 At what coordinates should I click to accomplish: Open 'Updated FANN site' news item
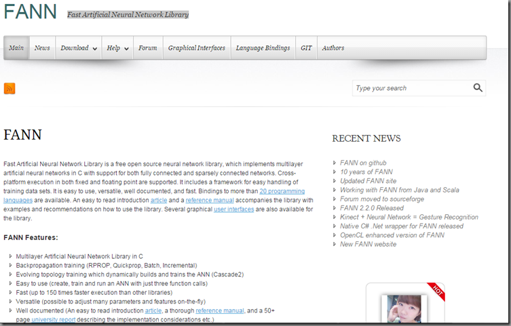click(368, 181)
